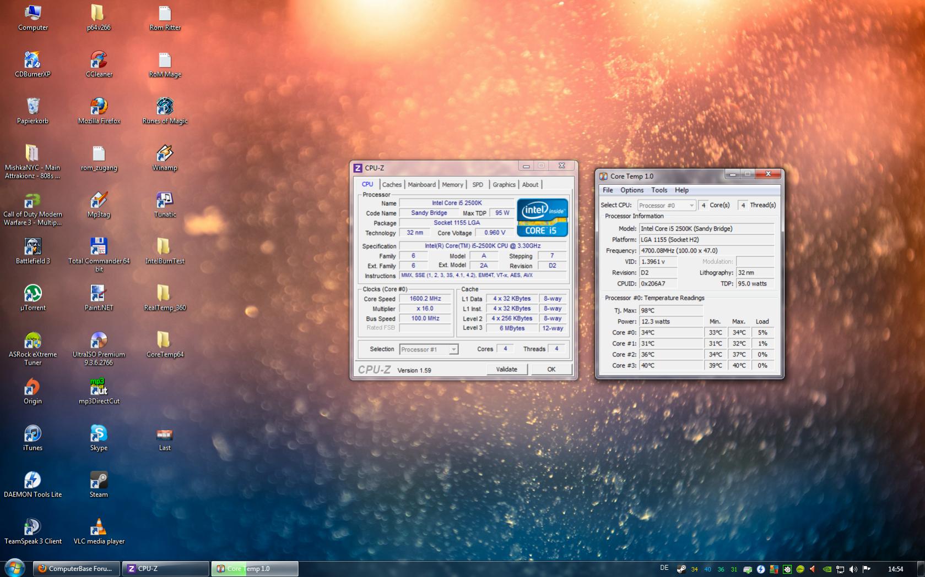This screenshot has width=925, height=577.
Task: Open the RealTemp_360 folder
Action: click(165, 298)
